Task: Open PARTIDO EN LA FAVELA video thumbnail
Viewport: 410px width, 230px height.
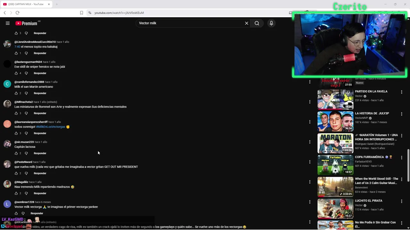Action: click(335, 99)
